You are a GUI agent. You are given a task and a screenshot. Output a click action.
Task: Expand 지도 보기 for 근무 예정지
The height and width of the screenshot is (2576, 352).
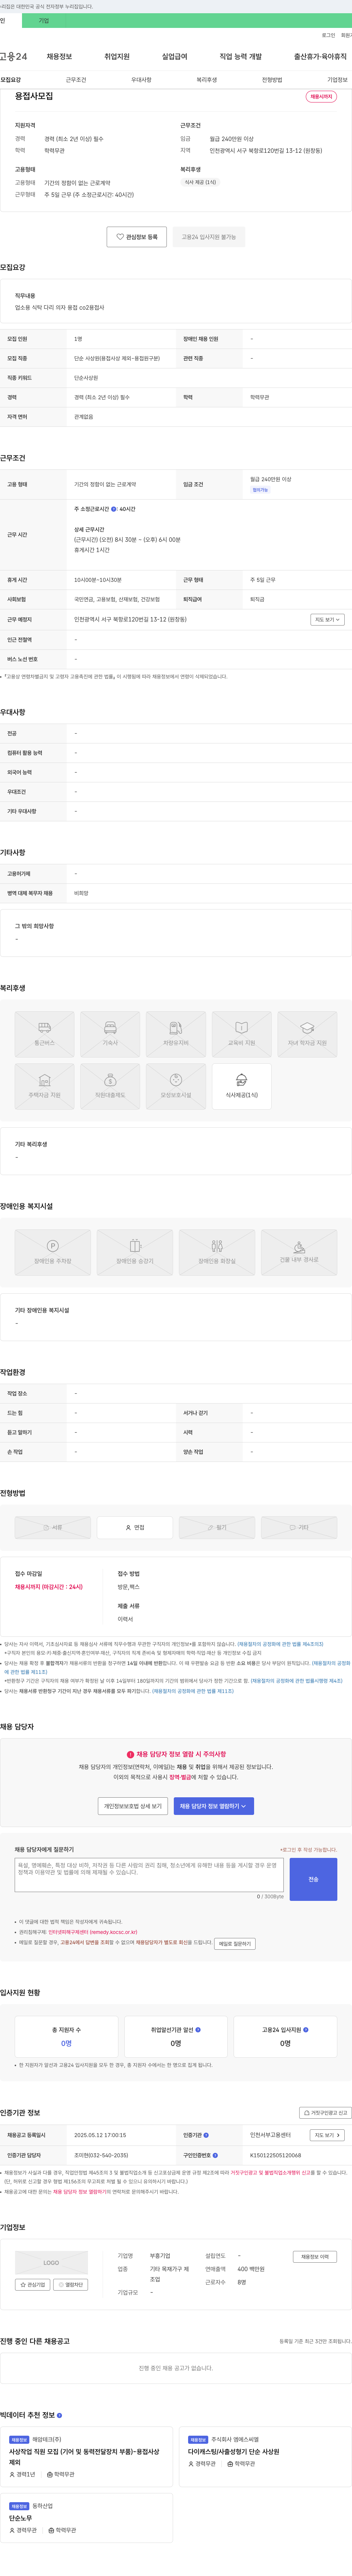coord(327,620)
